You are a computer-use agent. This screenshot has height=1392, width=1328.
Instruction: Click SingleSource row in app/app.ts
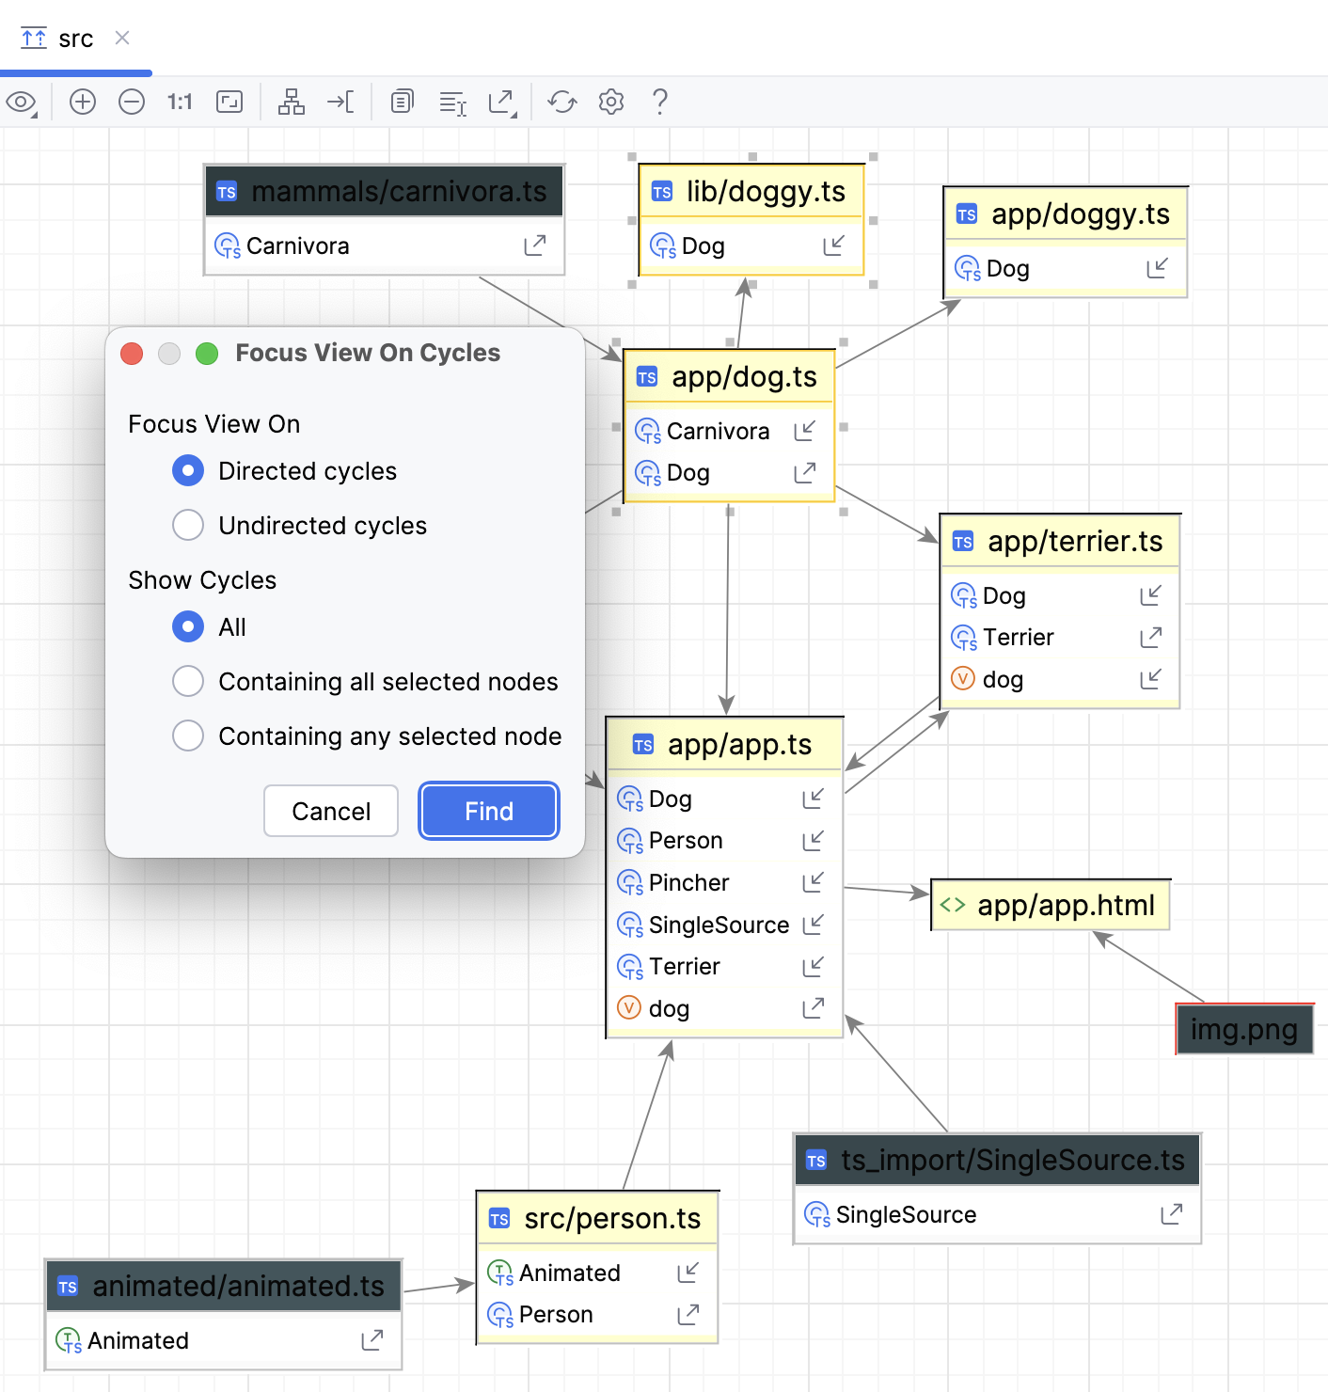coord(724,925)
